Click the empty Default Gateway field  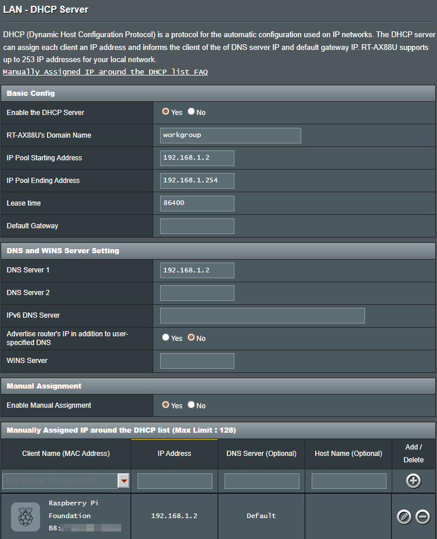click(197, 226)
